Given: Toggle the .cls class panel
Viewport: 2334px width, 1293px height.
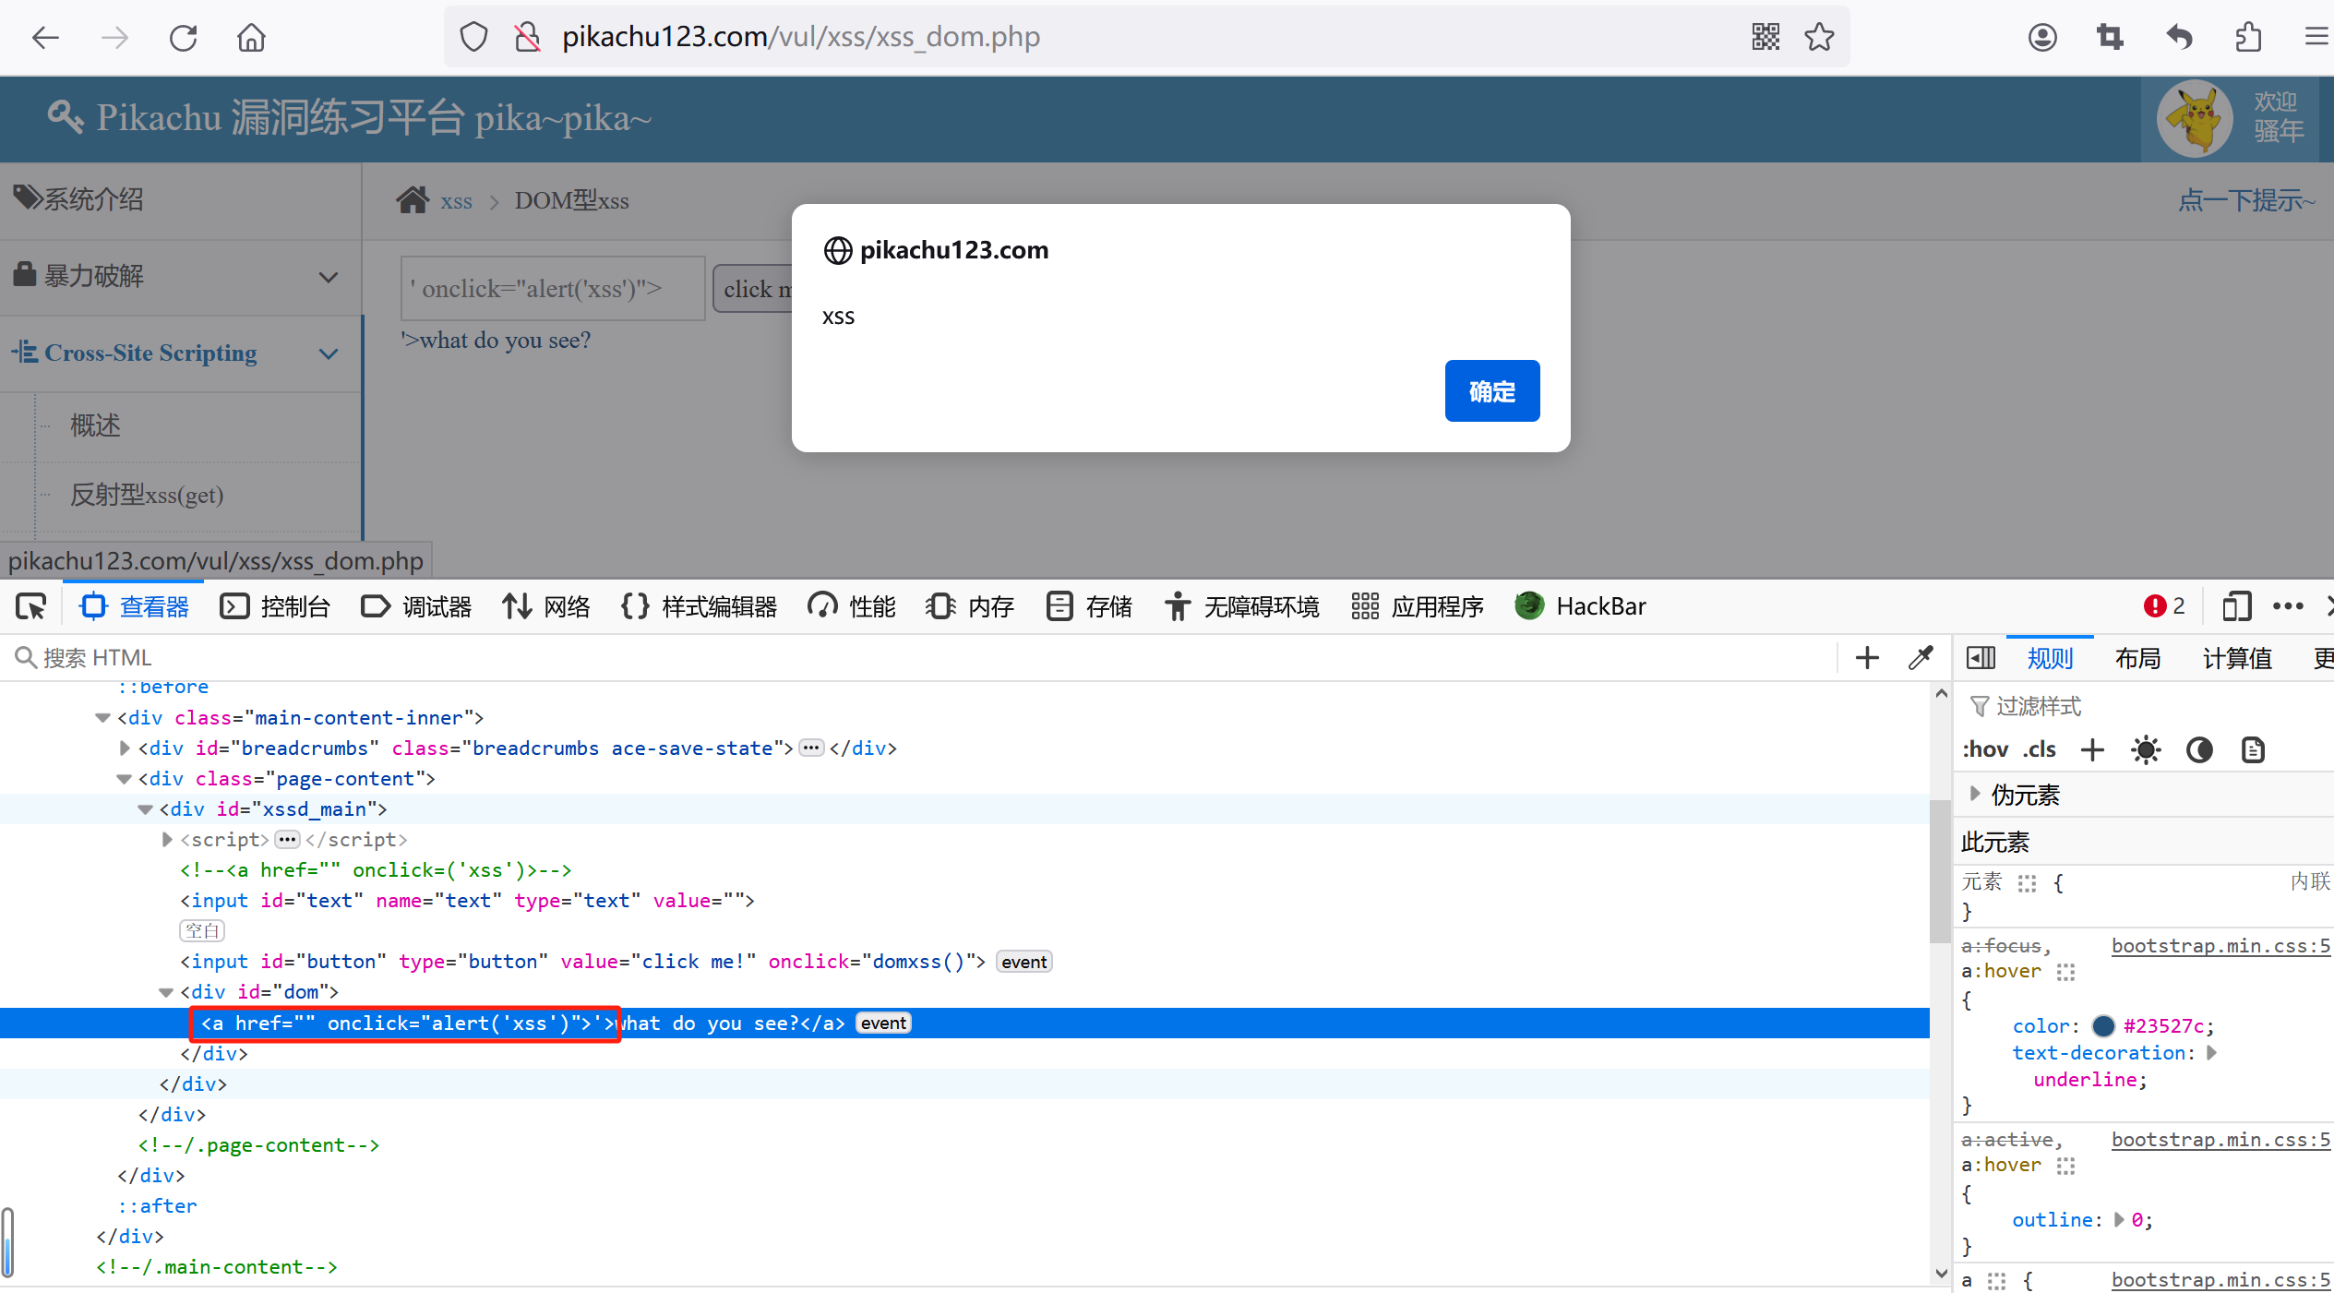Looking at the screenshot, I should point(2040,749).
